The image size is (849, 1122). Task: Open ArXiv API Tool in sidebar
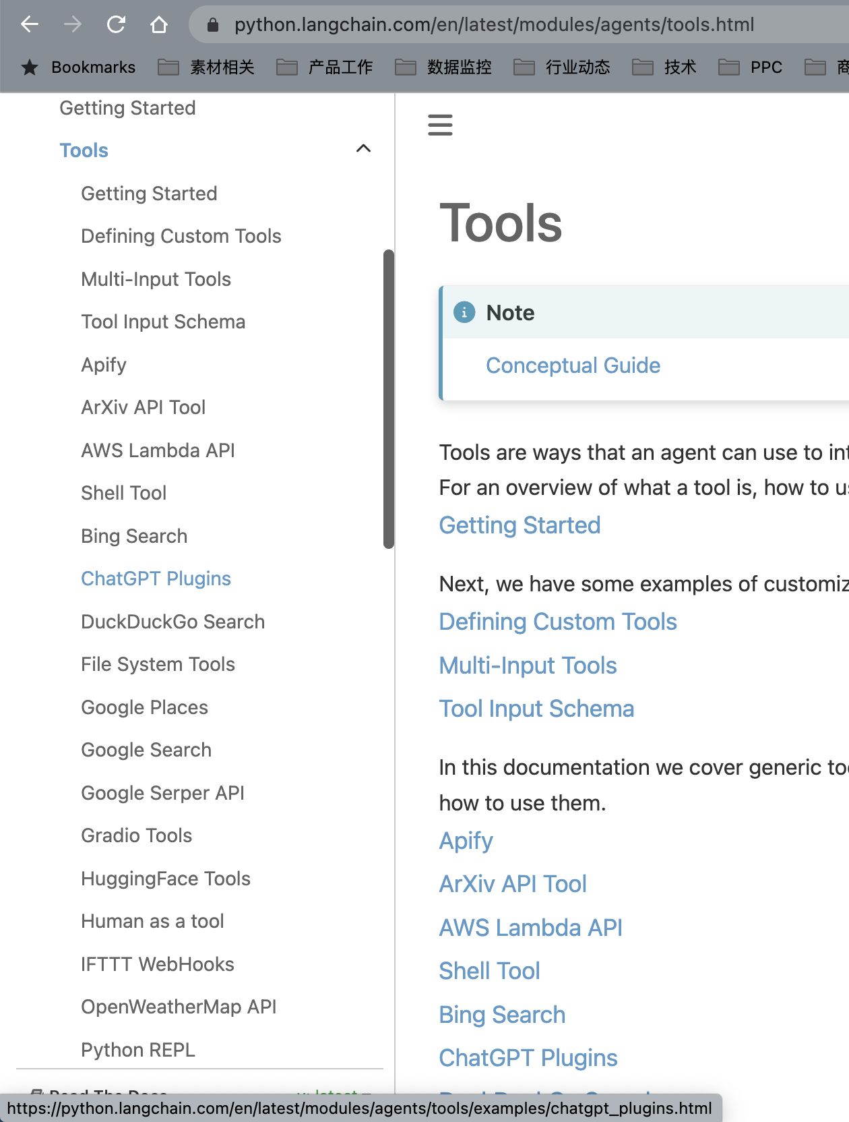click(144, 407)
